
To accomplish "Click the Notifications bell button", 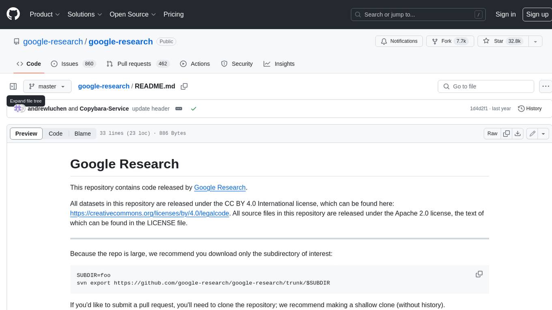I will 399,41.
